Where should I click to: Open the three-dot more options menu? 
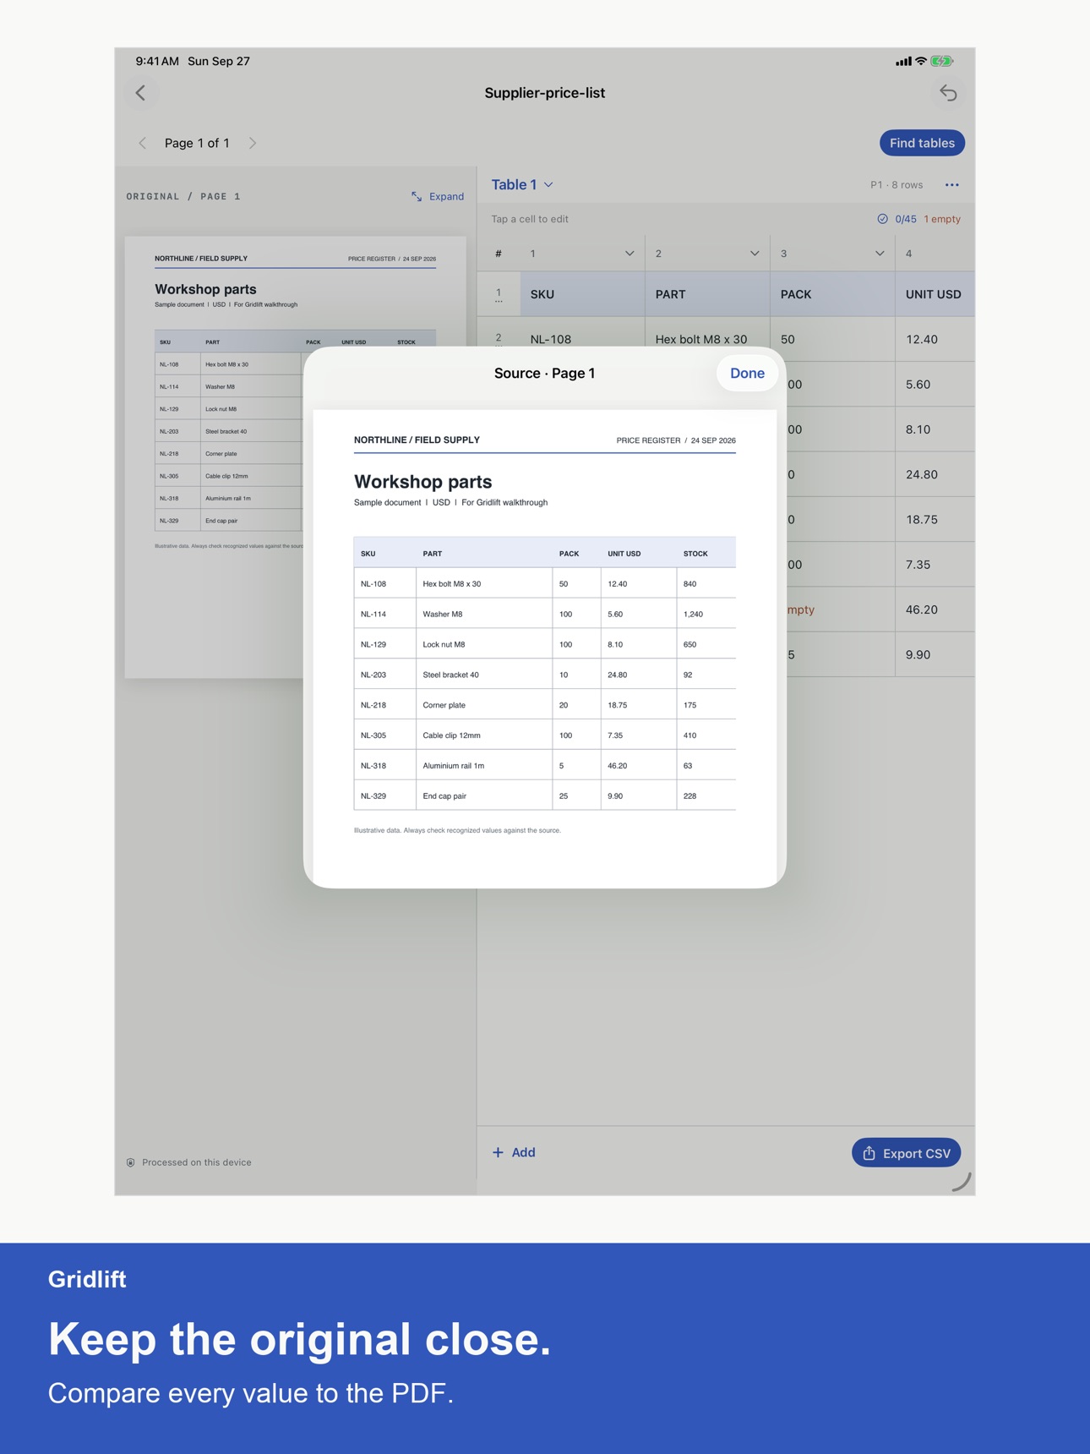(951, 185)
